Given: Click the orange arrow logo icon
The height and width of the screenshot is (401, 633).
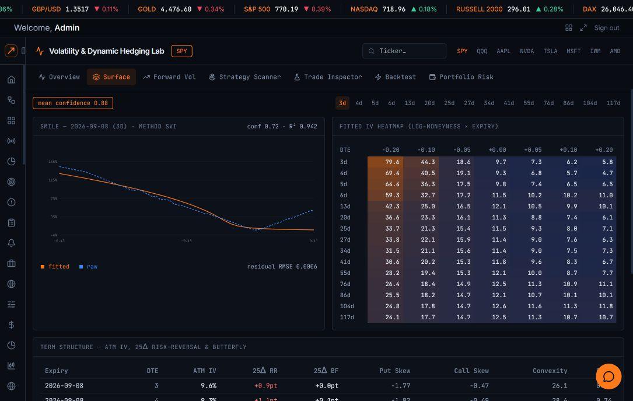Looking at the screenshot, I should 11,51.
